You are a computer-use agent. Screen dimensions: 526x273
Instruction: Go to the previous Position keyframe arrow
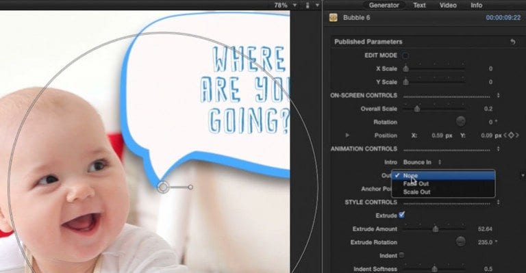(505, 135)
